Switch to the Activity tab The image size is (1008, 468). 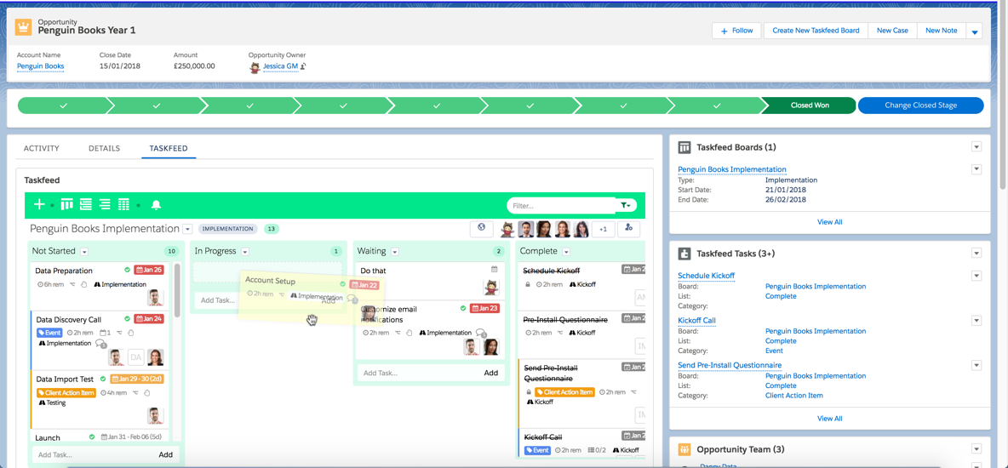[x=41, y=149]
